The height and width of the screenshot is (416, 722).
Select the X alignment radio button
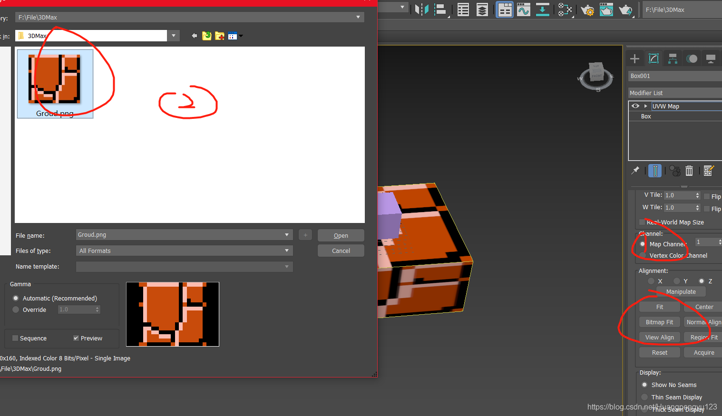(x=651, y=281)
